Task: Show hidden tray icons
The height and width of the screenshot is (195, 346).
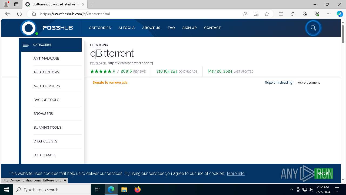Action: click(x=291, y=190)
